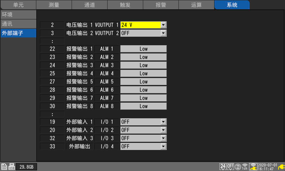Viewport: 285px width, 171px height.
Task: Click the 29.8GB free space indicator
Action: 26,167
